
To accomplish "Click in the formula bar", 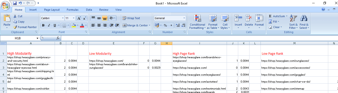I will (x=199, y=38).
